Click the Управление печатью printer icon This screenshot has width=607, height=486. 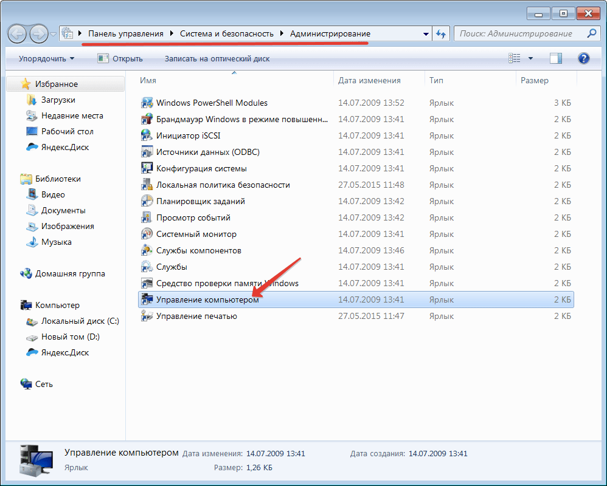tap(147, 316)
